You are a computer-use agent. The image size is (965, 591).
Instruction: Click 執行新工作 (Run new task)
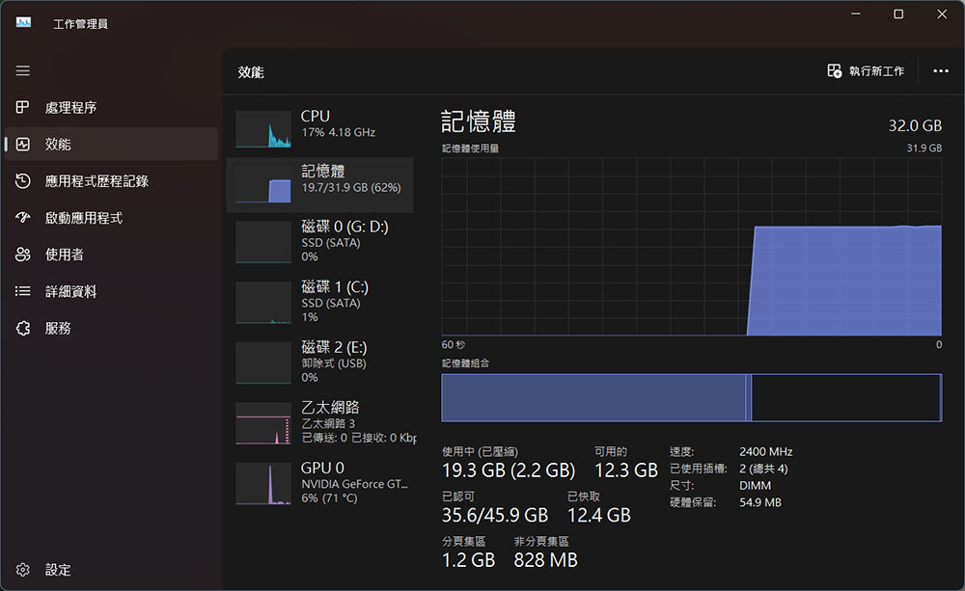866,70
